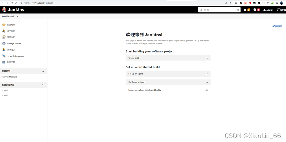The width and height of the screenshot is (286, 142).
Task: Open the notifications bell icon
Action: click(x=245, y=10)
